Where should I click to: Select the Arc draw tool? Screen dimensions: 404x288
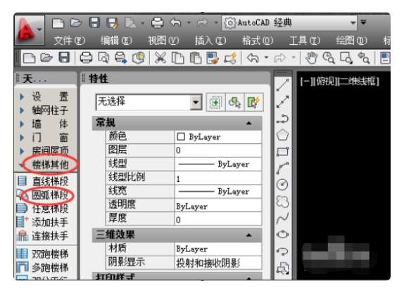click(283, 168)
